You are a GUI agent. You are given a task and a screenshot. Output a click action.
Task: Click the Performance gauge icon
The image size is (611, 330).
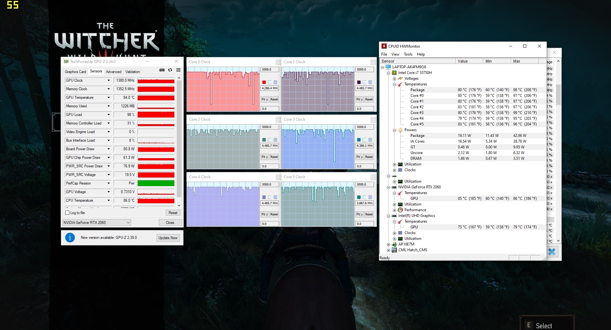click(400, 210)
